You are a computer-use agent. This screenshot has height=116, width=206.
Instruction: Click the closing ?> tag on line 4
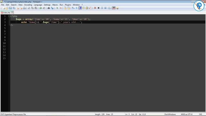(12, 25)
